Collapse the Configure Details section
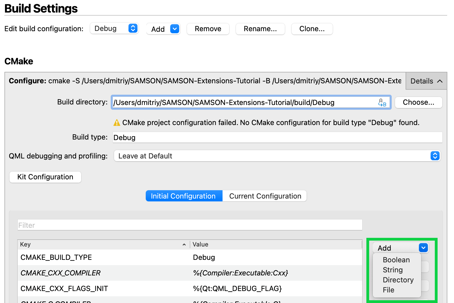This screenshot has height=303, width=454. (426, 81)
